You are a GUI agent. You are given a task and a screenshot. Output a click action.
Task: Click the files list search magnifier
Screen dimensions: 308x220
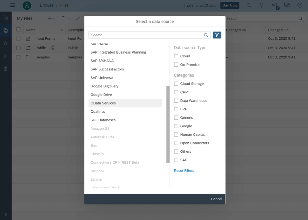[301, 18]
